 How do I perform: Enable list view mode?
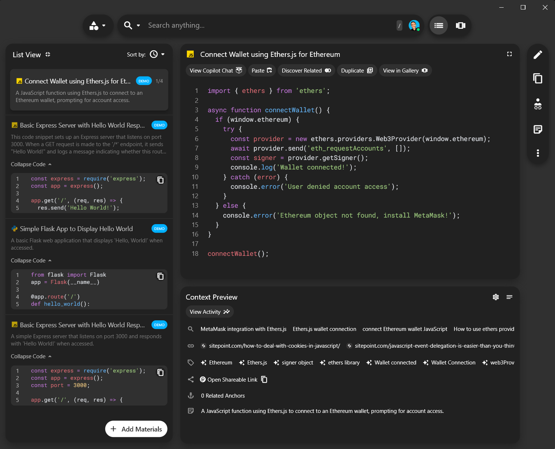tap(438, 26)
